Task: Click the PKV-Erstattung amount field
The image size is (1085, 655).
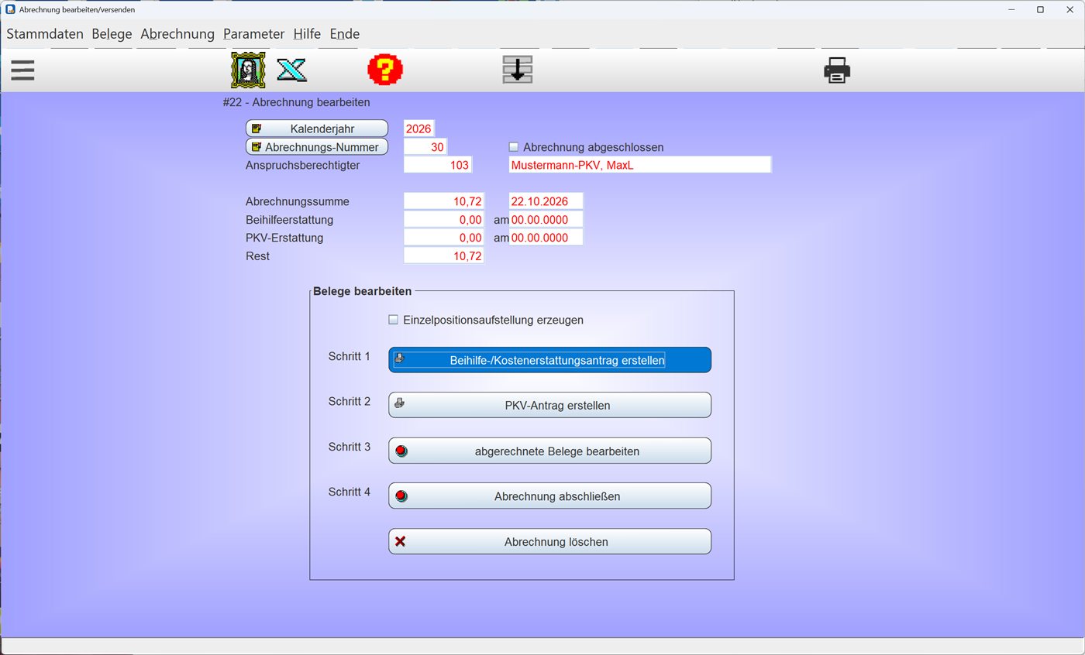Action: [x=444, y=238]
